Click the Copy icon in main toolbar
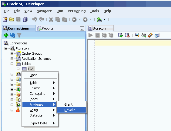 coord(58,20)
